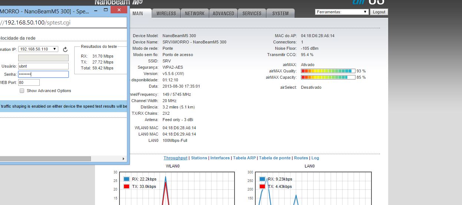Click the Channel Width value 20 MHz
Screen dimensions: 462x205
[170, 101]
